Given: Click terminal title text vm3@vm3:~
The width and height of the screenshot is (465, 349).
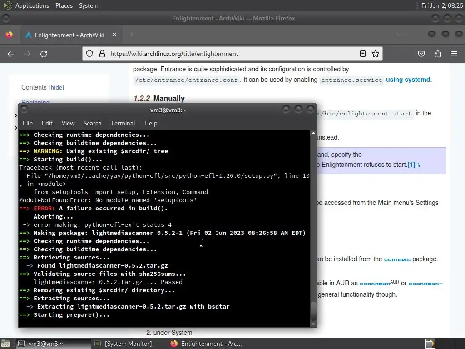Looking at the screenshot, I should [168, 110].
